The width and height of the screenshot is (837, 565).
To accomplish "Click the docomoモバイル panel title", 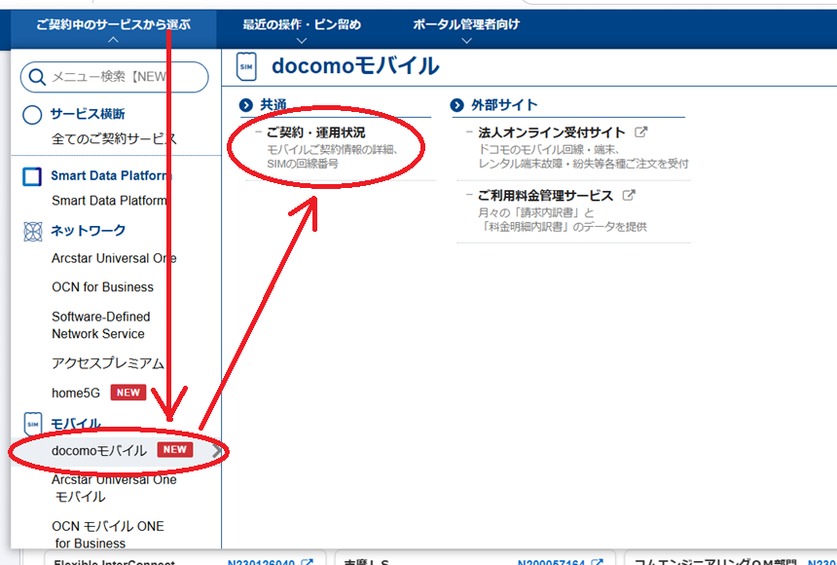I will click(355, 66).
